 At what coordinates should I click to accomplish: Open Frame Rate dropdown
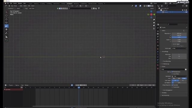click(179, 49)
